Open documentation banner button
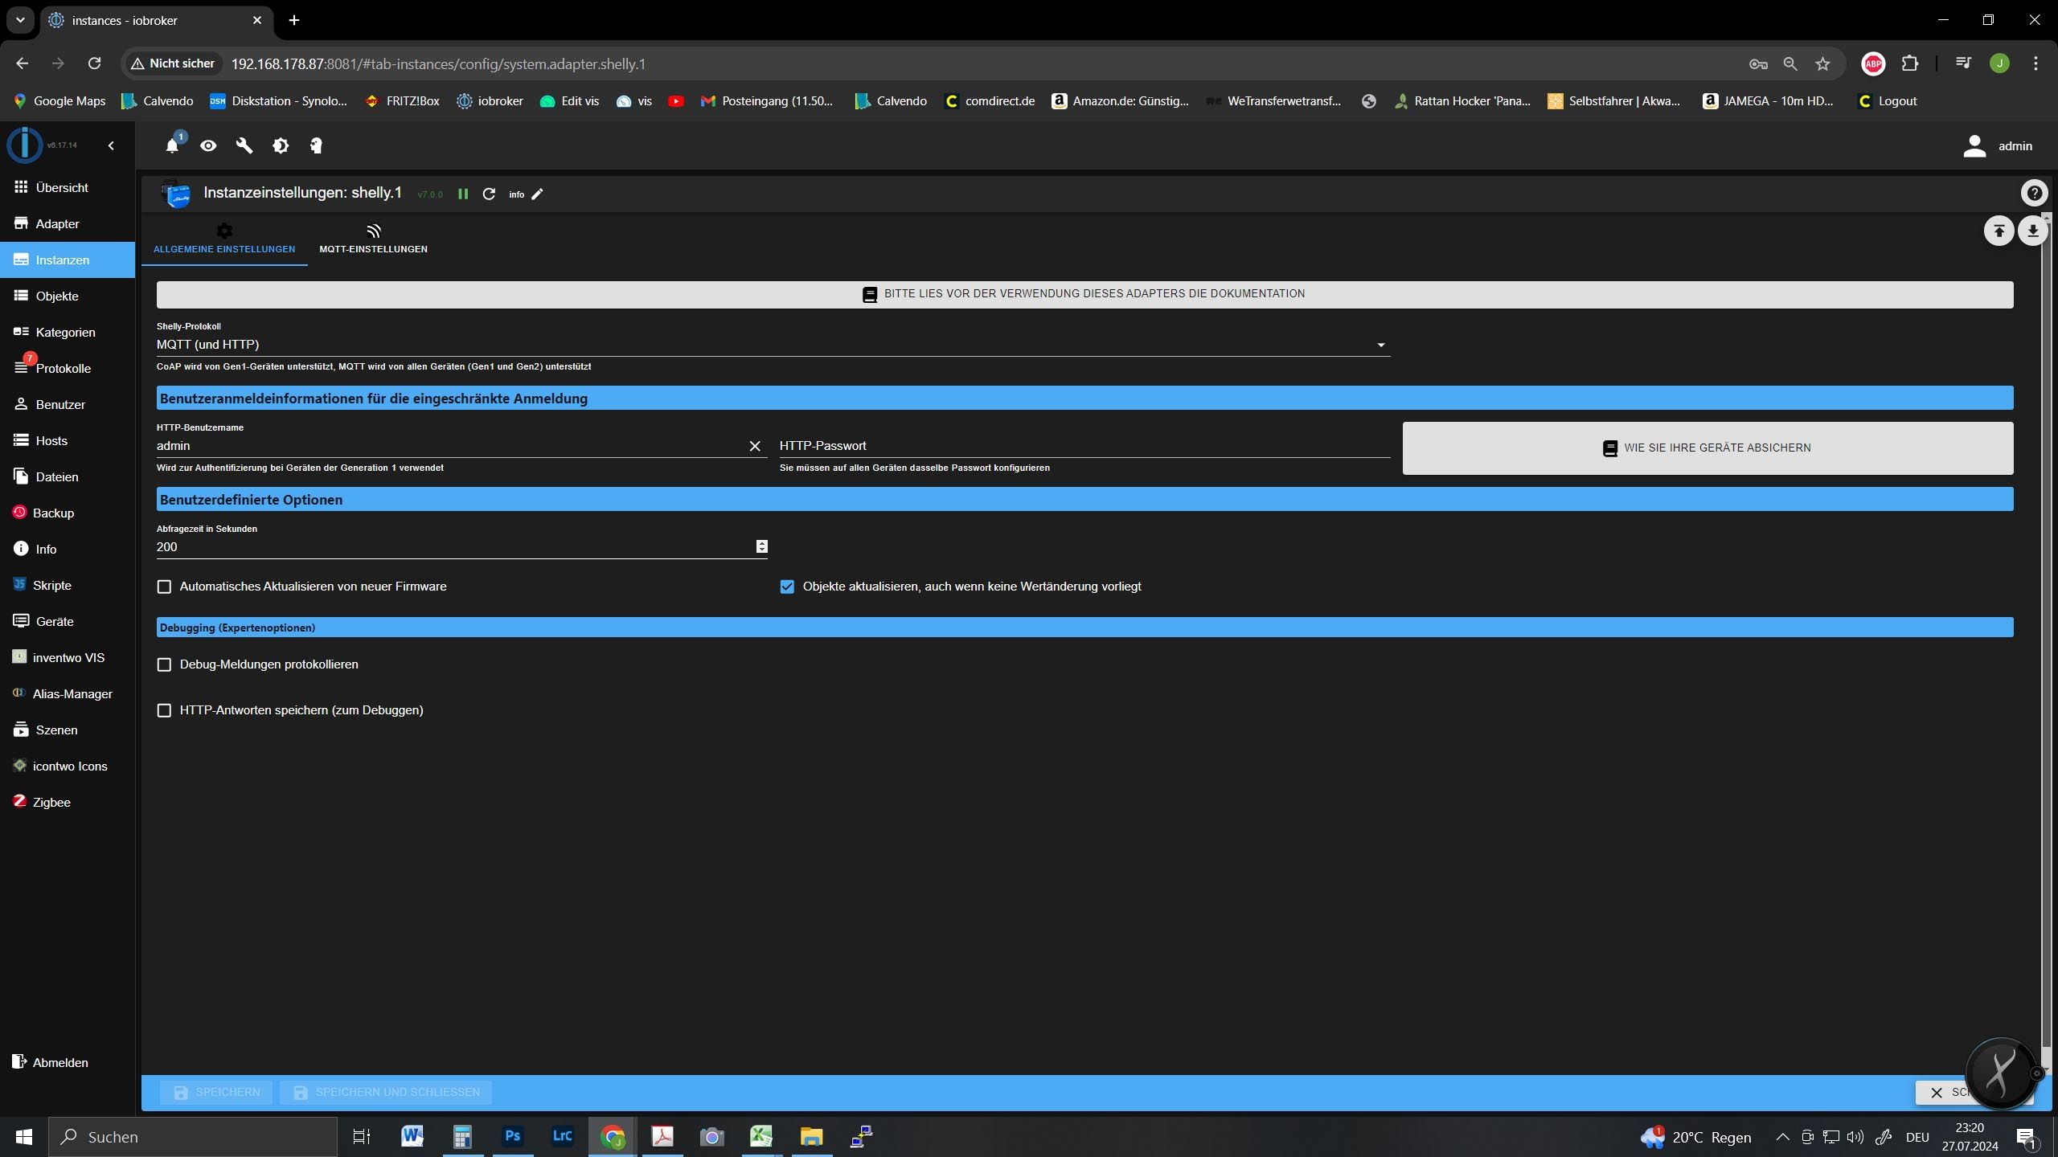The width and height of the screenshot is (2058, 1157). (x=1084, y=294)
